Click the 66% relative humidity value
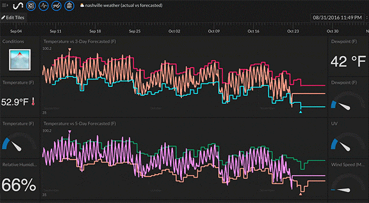Screen dimensions: 369x203 (x=19, y=184)
